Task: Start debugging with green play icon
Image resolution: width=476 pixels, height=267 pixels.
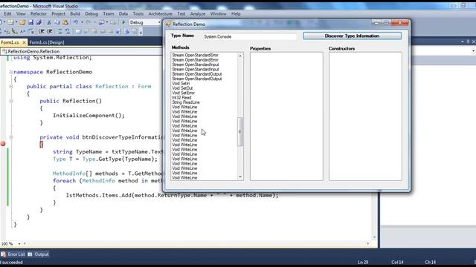Action: pos(123,22)
